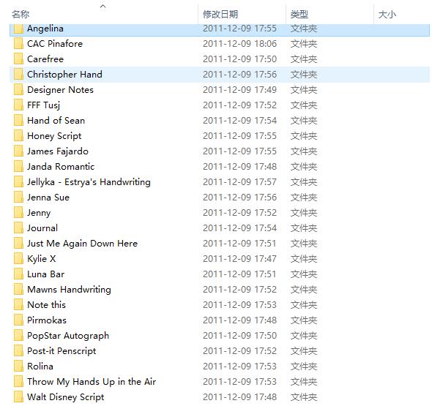Select the Jellyka Estrya's Handwriting folder icon
Viewport: 432px width, 406px height.
[18, 182]
